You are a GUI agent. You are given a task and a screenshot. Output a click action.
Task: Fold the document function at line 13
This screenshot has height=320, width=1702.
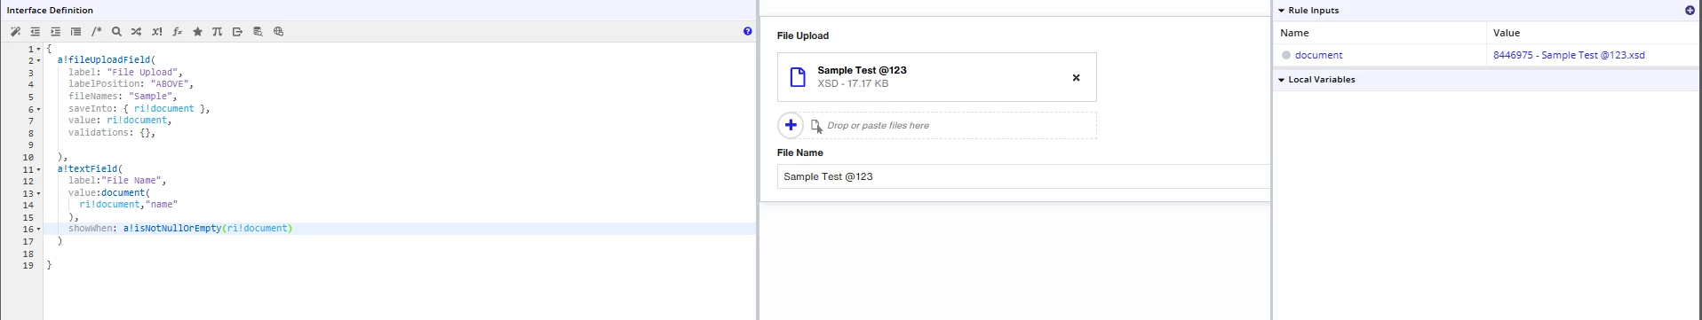pos(39,194)
